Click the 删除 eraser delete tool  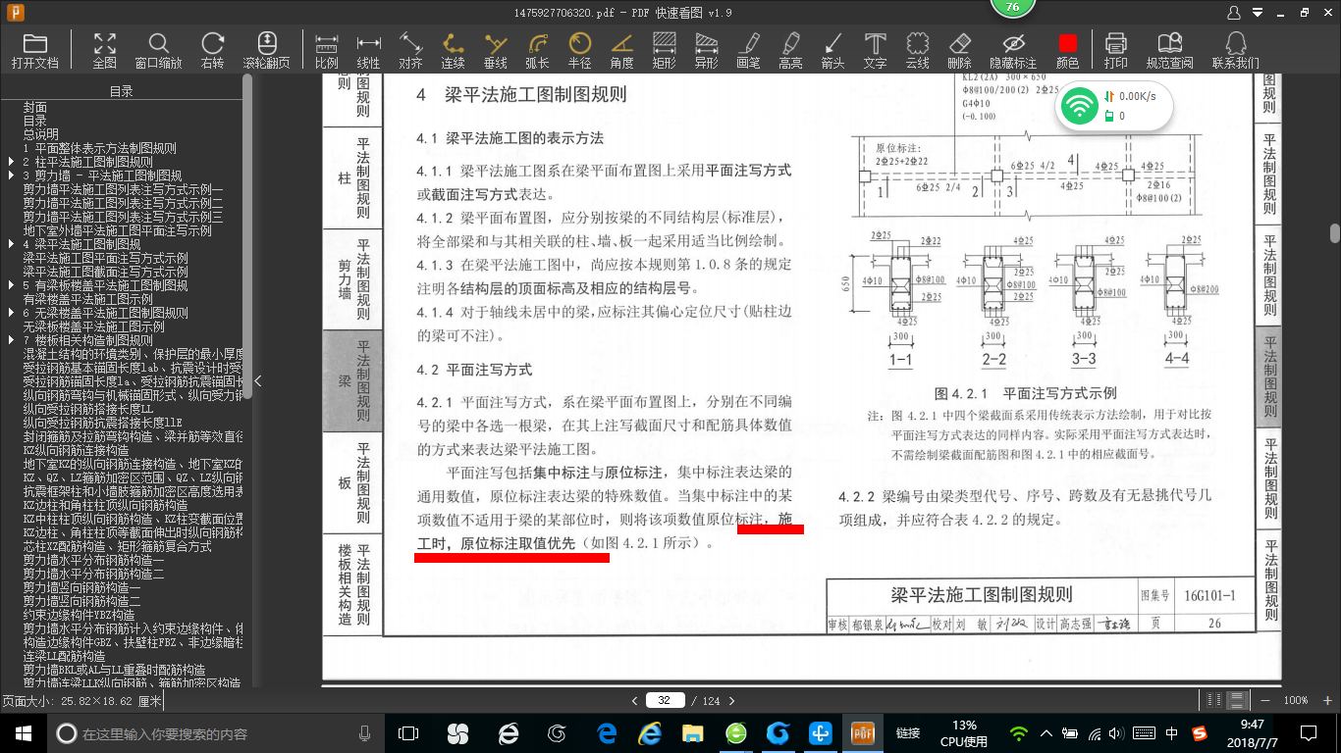point(959,51)
